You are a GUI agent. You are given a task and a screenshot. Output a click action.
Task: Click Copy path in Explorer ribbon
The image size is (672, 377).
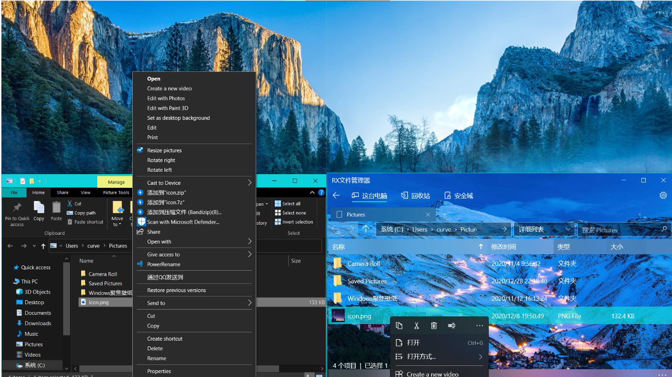81,213
